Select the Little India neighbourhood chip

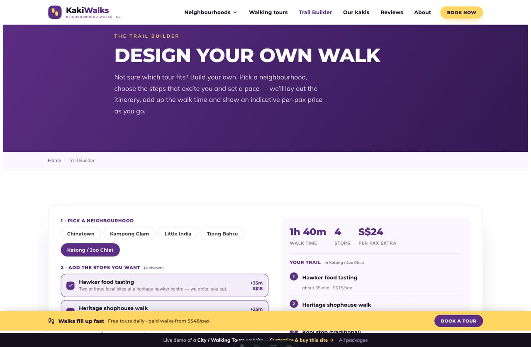pos(178,234)
